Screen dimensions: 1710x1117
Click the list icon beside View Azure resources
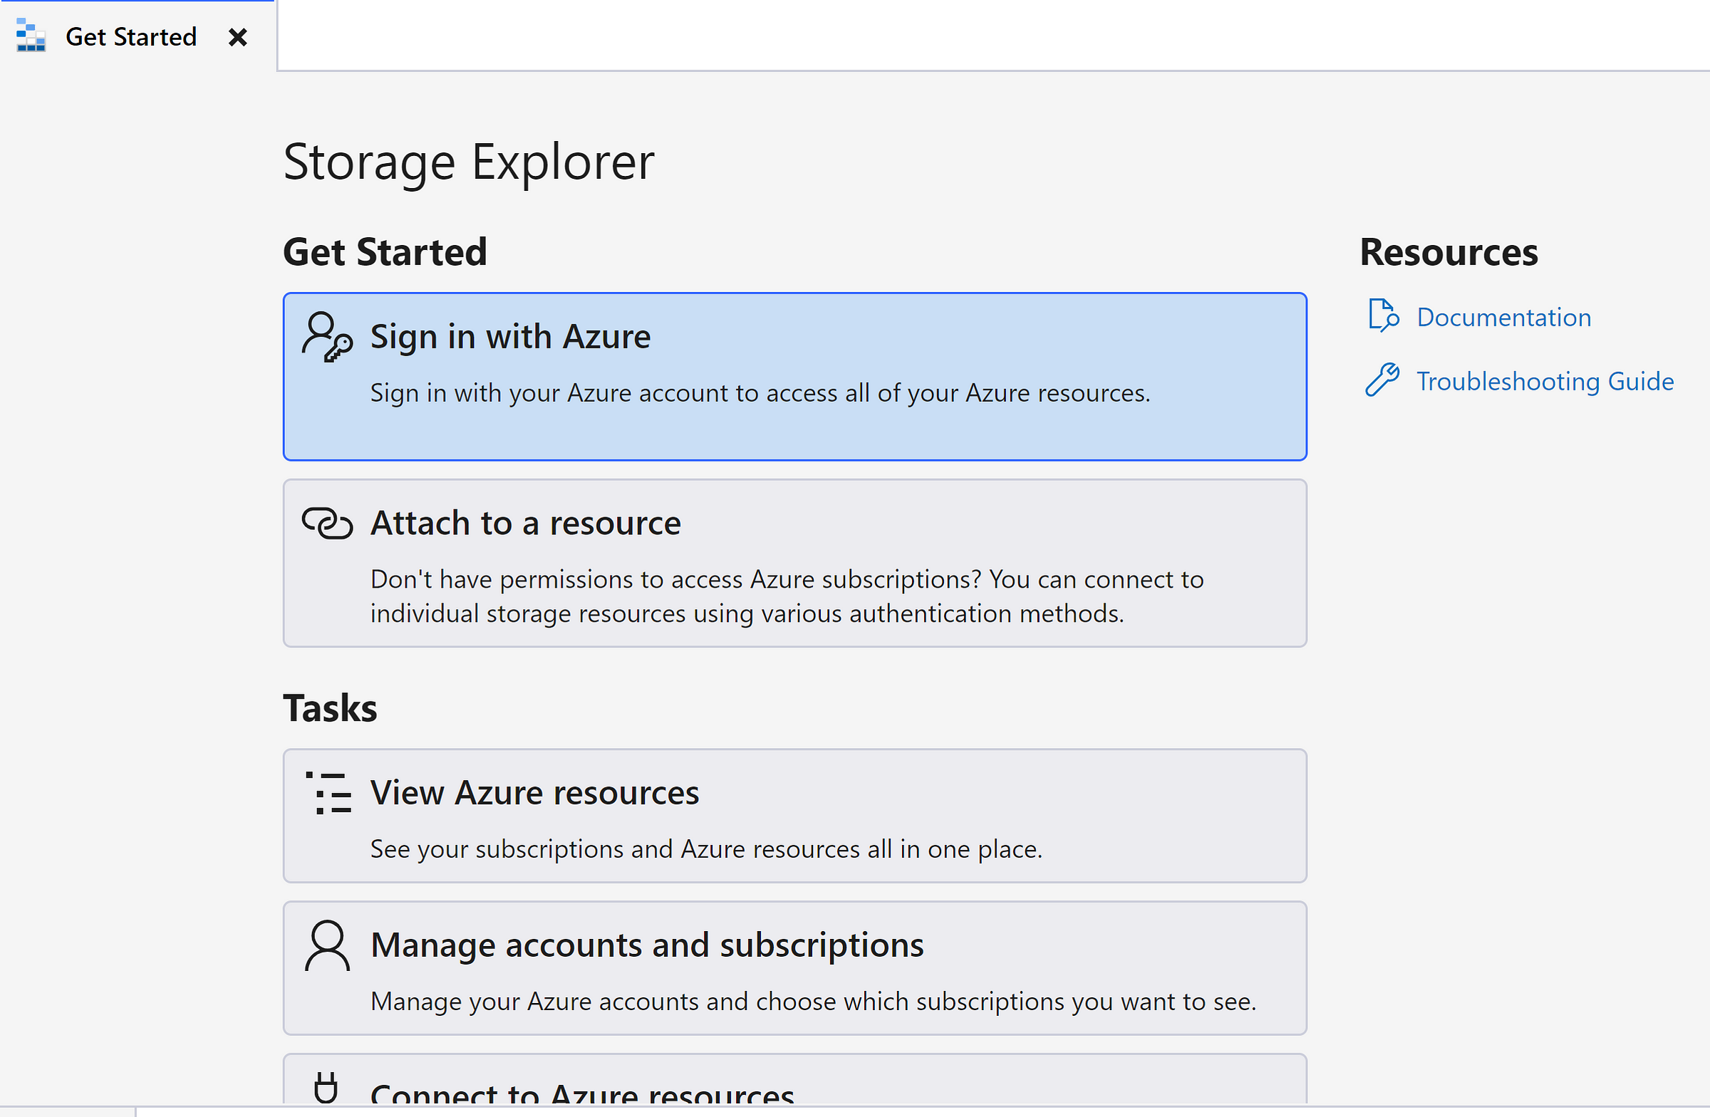click(x=328, y=793)
